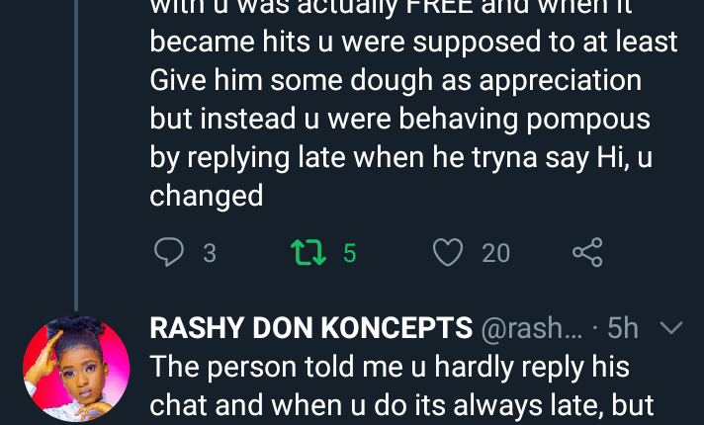Click the retweet count number 5
This screenshot has width=704, height=425.
[x=349, y=254]
